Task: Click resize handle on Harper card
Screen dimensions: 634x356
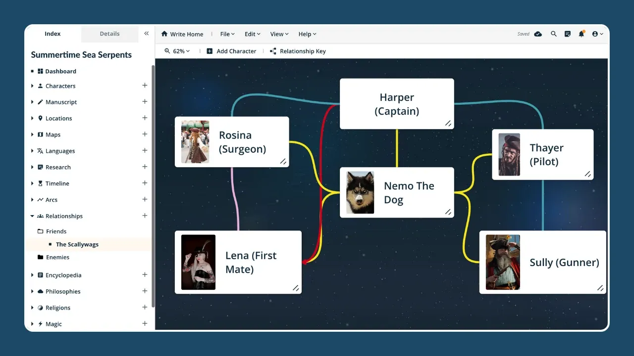Action: 448,123
